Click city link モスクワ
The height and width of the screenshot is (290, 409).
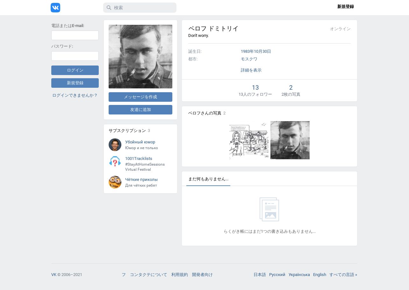click(249, 59)
